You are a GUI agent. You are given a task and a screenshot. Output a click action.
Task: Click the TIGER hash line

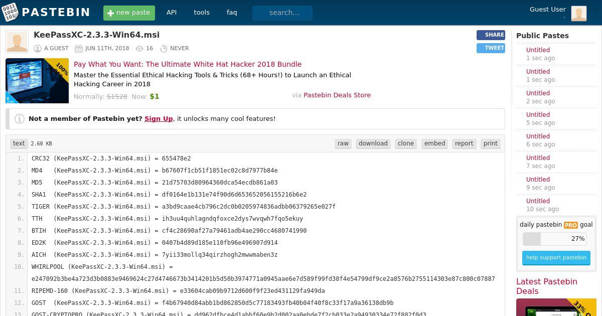184,207
